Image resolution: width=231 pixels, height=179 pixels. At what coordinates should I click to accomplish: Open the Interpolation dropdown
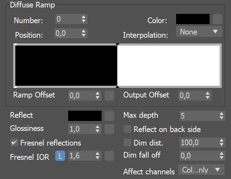point(199,32)
